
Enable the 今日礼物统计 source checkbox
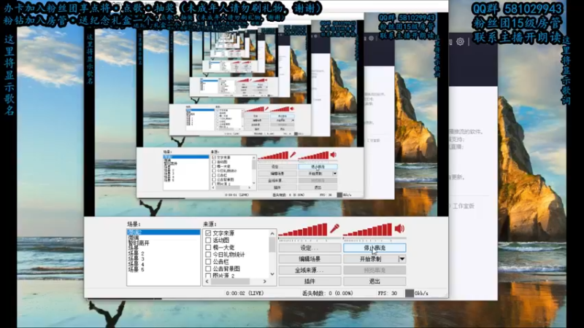208,254
